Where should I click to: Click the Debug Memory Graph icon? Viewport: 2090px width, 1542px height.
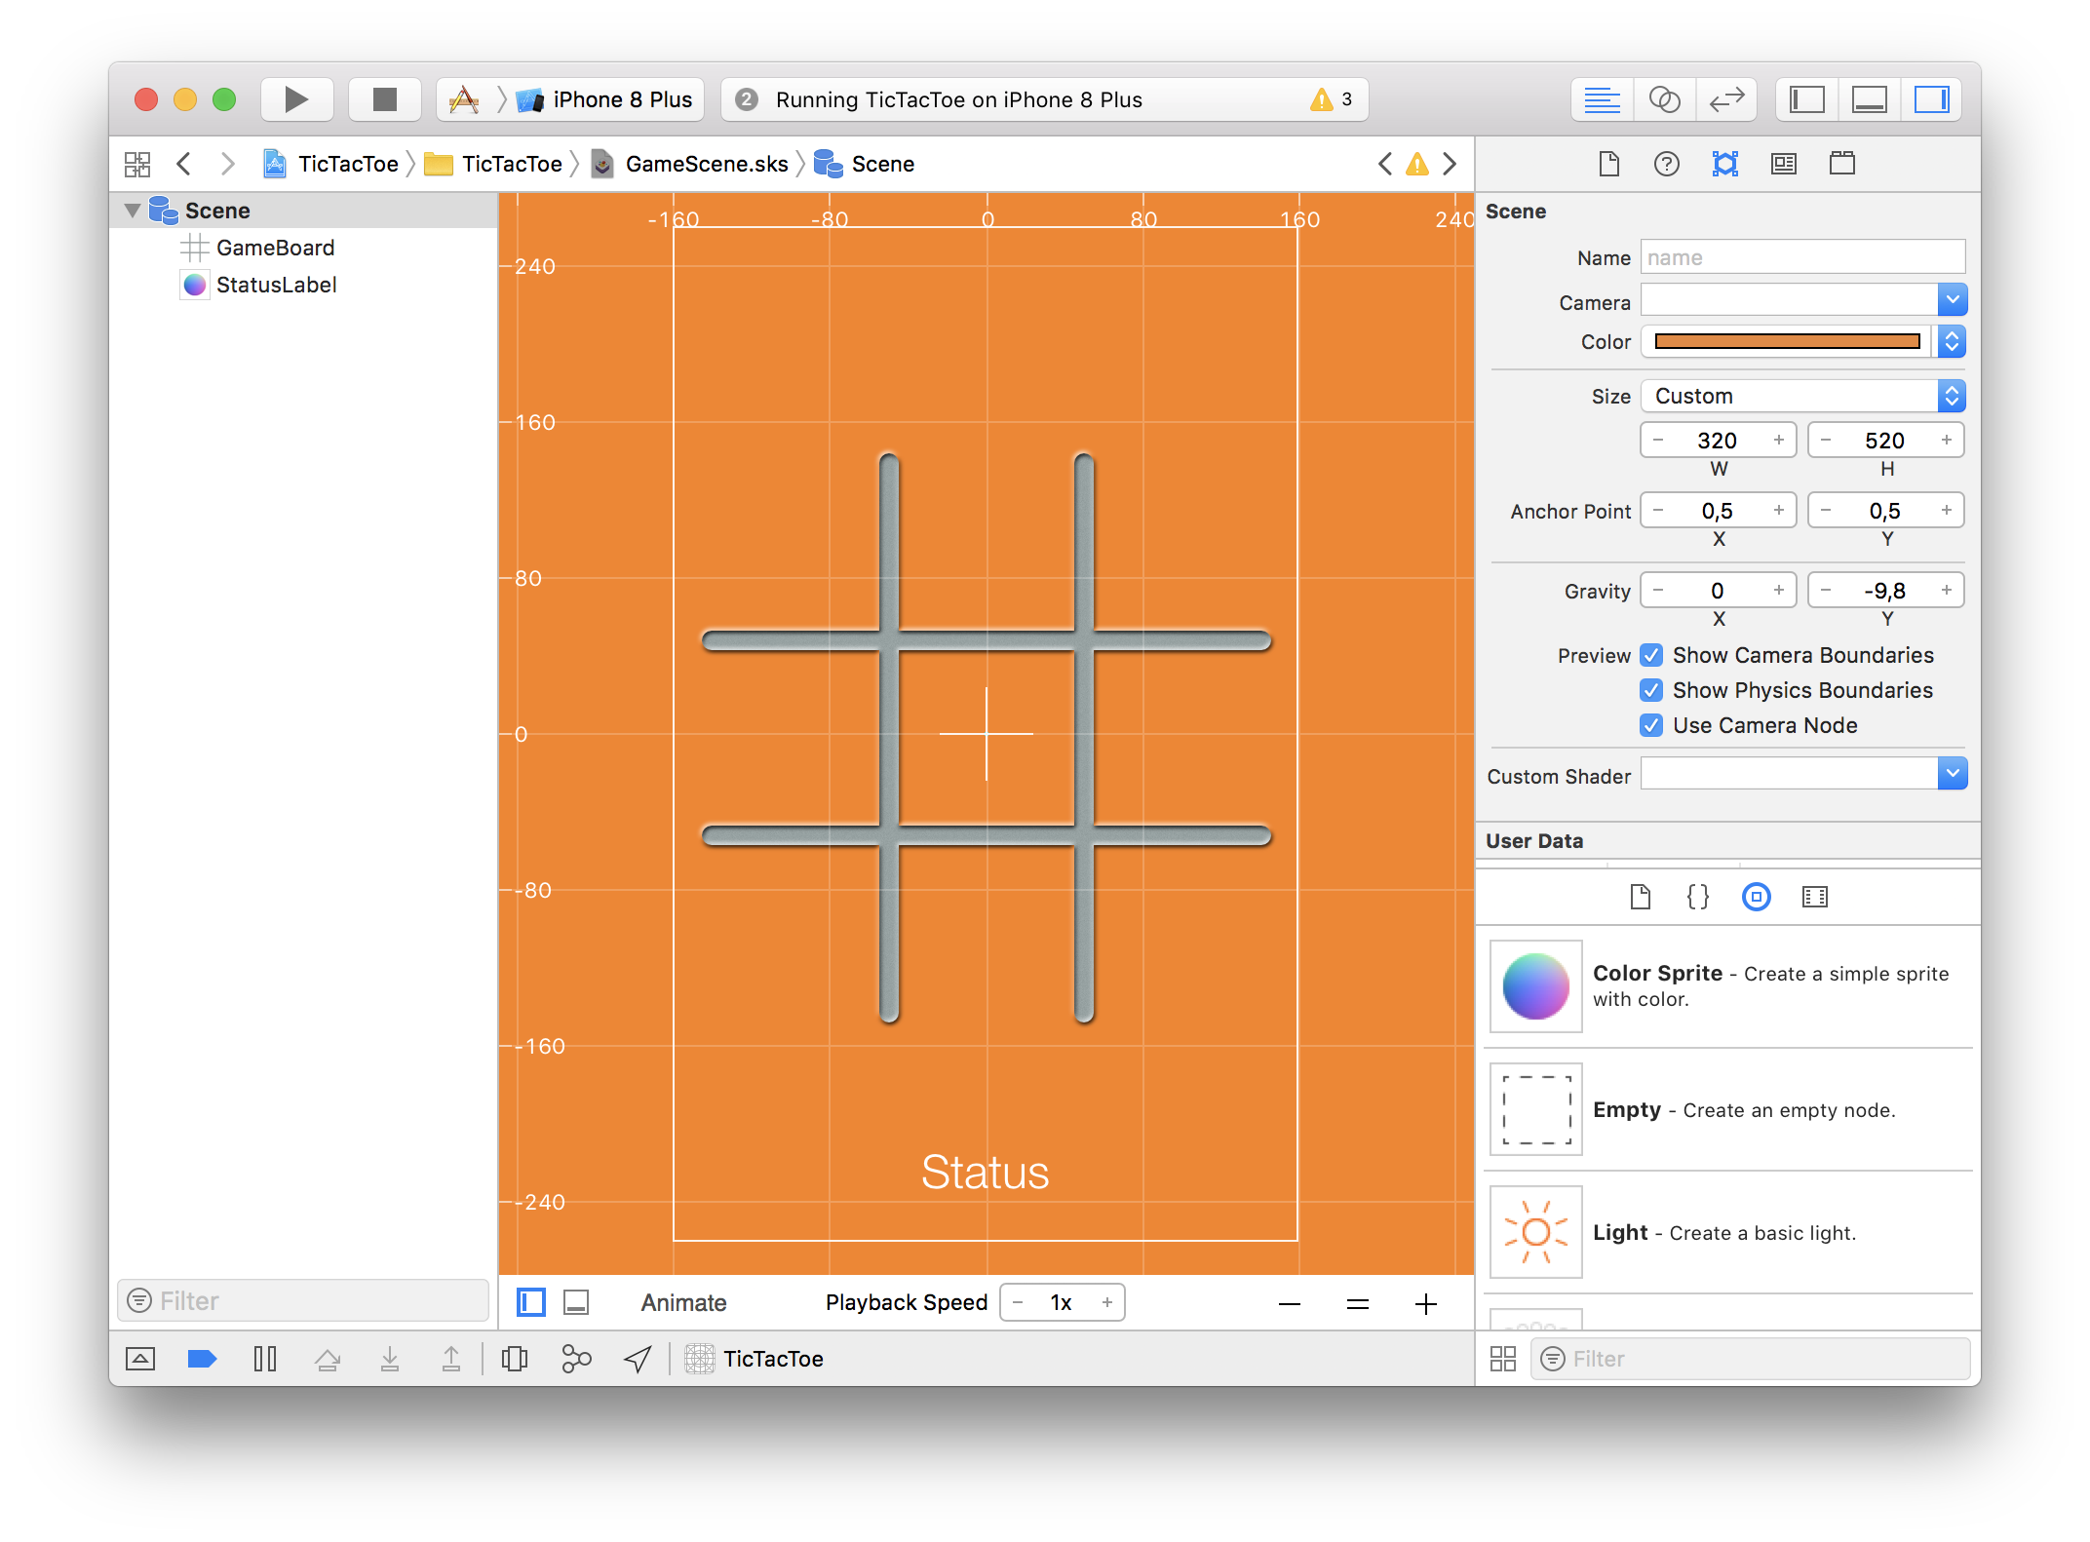click(576, 1359)
